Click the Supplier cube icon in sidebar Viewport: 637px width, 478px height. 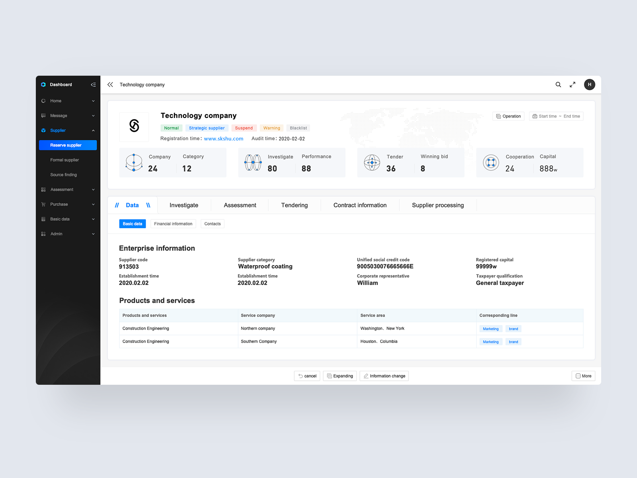pos(43,130)
